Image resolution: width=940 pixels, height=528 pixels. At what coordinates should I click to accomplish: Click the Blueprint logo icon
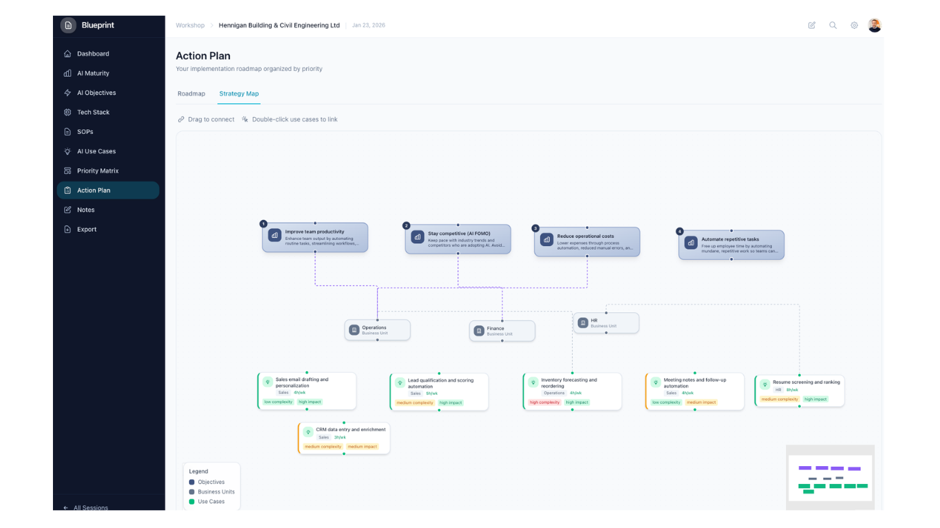pyautogui.click(x=68, y=25)
